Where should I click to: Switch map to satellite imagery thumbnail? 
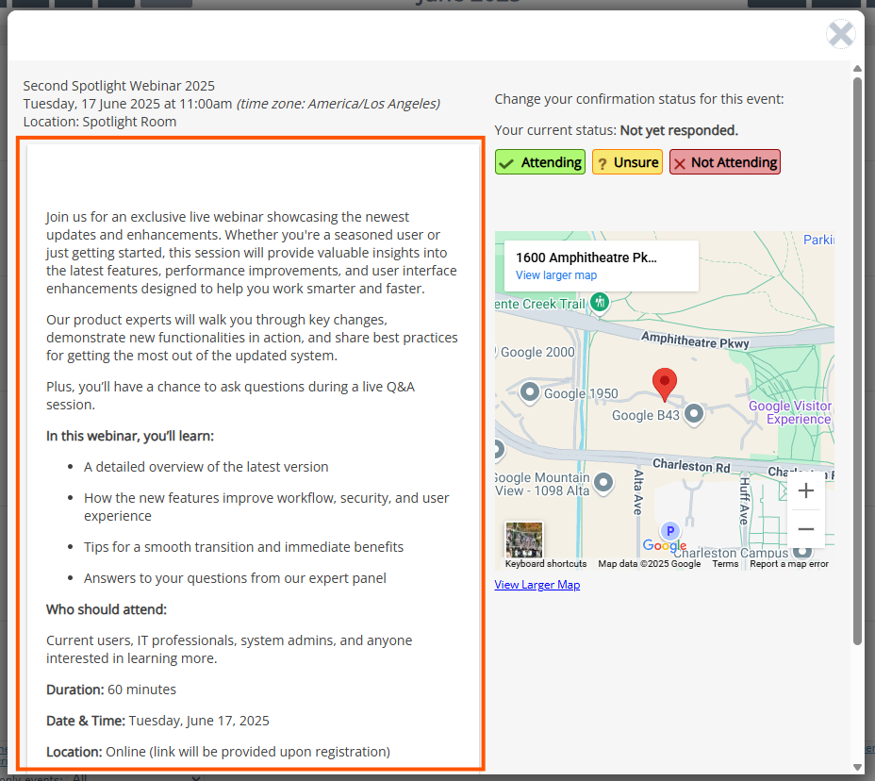click(x=523, y=540)
